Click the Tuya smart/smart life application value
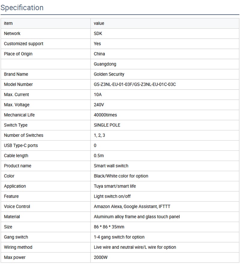Image resolution: width=240 pixels, height=264 pixels. tap(115, 186)
